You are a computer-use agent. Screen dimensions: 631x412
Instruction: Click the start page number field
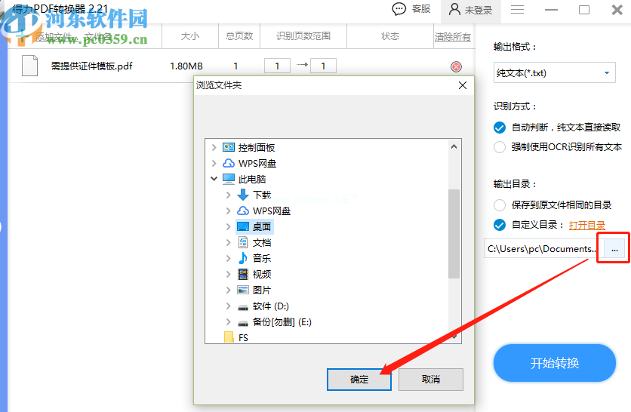click(277, 66)
